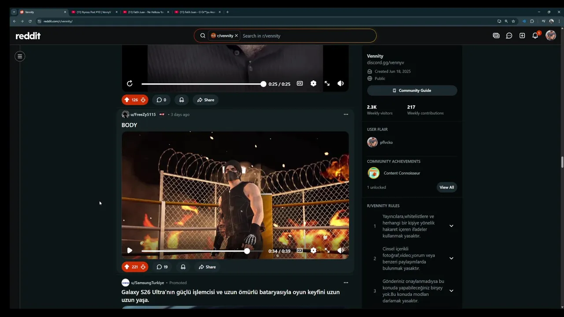
Task: Open the BODY post title
Action: pyautogui.click(x=129, y=125)
